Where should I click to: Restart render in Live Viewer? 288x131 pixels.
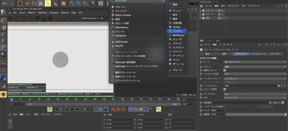tap(17, 18)
